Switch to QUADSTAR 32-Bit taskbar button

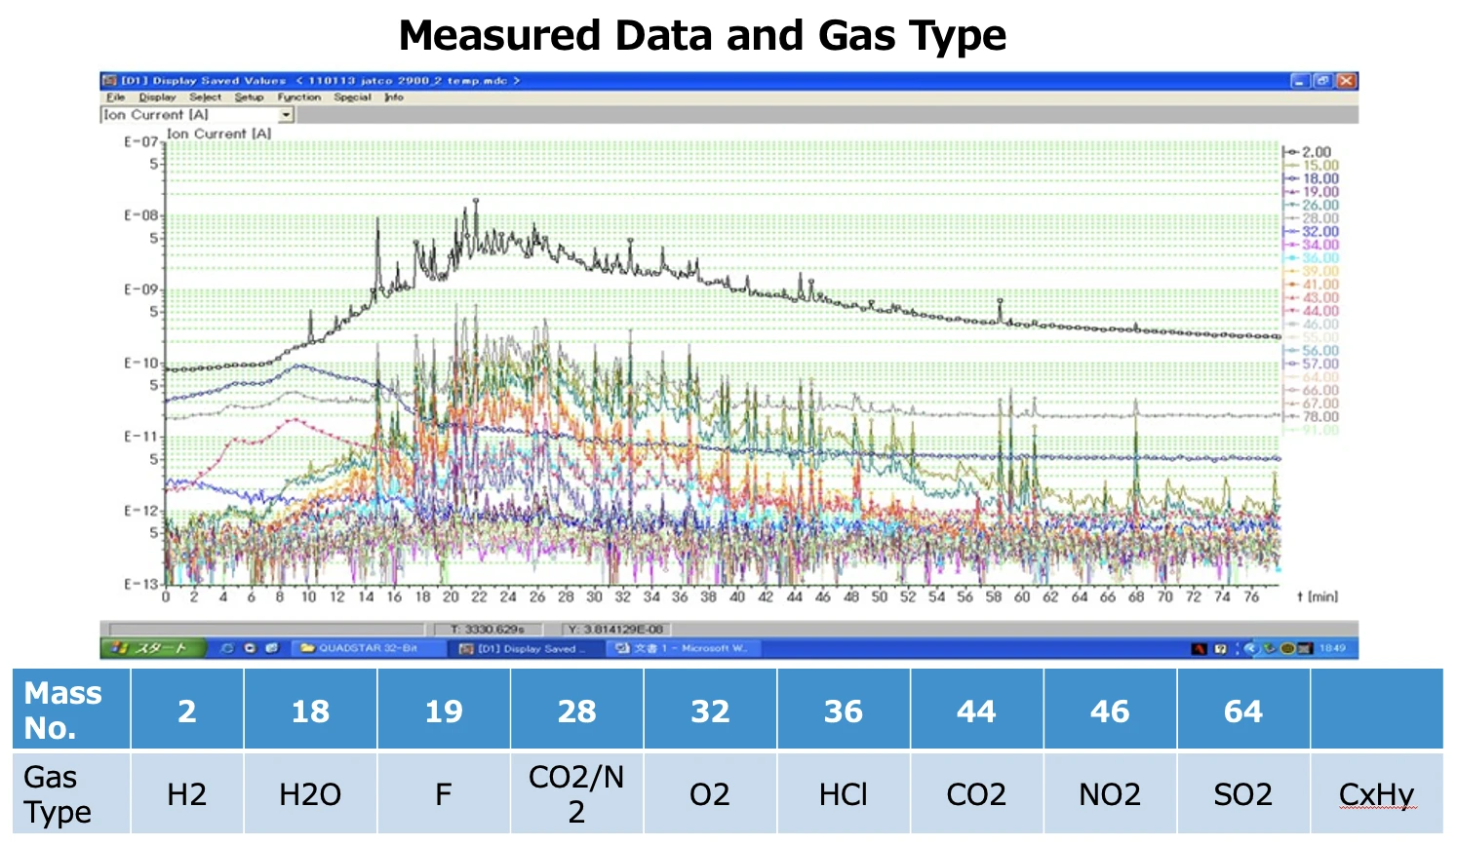click(x=361, y=648)
